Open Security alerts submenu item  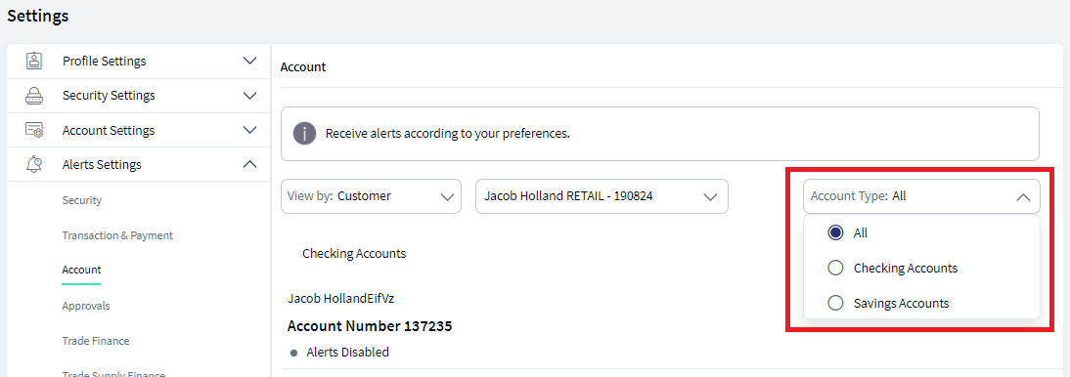(82, 200)
